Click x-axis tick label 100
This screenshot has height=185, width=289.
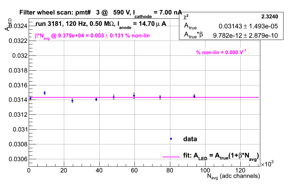(205, 170)
